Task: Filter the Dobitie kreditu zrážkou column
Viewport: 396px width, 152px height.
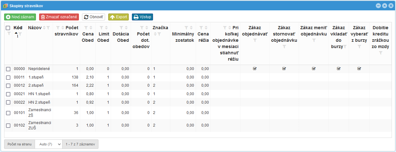Action: coord(381,53)
